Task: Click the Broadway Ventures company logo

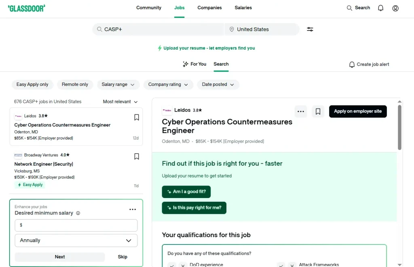Action: [18, 155]
